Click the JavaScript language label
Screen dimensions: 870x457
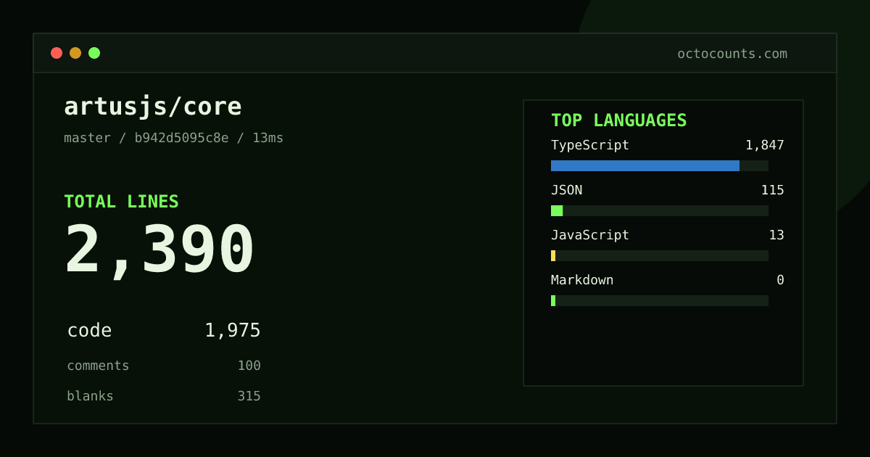click(590, 235)
